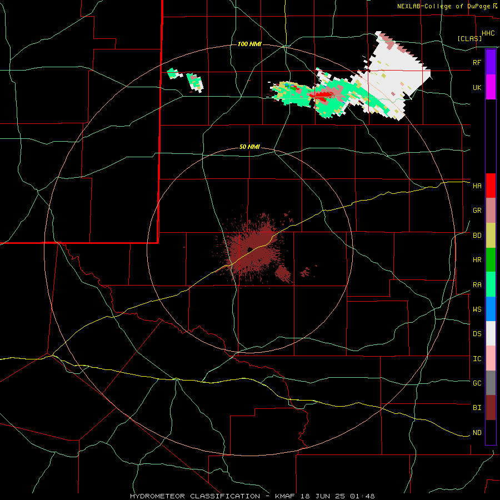Click the HR legend label
This screenshot has width=500, height=500.
pos(477,260)
